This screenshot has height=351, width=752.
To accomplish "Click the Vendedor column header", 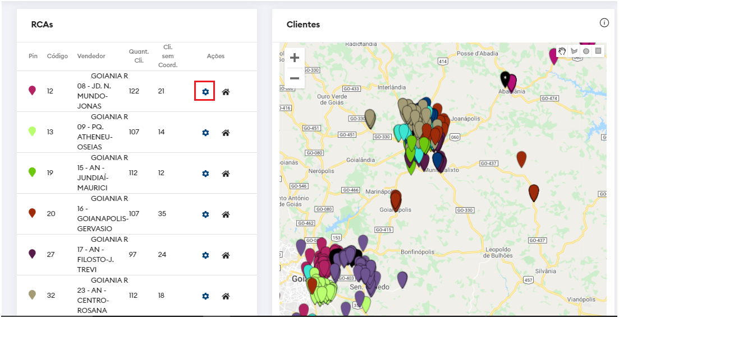I will tap(91, 56).
